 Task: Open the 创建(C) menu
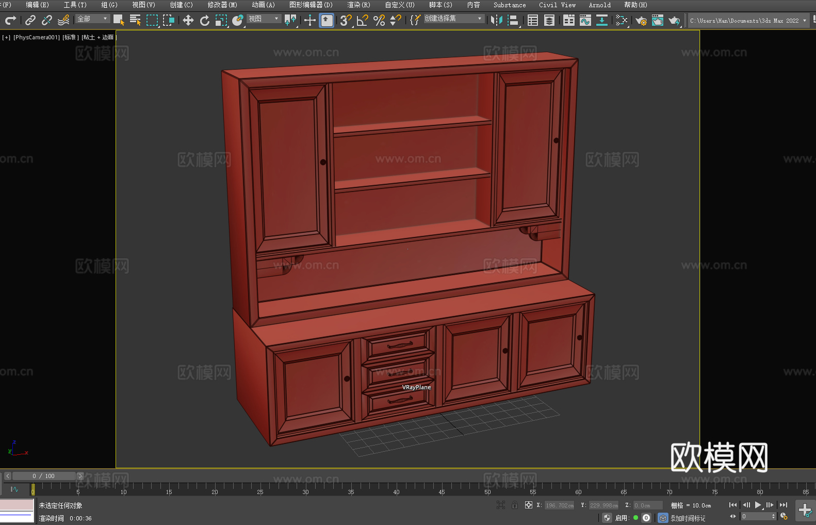(x=181, y=5)
